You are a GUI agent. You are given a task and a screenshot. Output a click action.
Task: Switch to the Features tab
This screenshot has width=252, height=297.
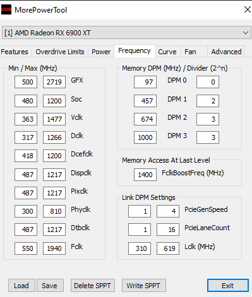(x=15, y=52)
